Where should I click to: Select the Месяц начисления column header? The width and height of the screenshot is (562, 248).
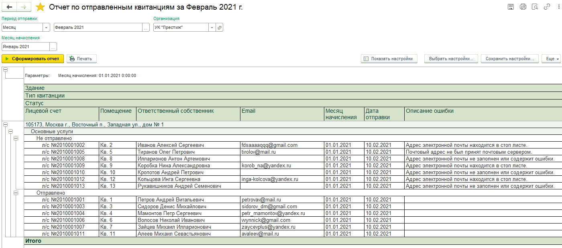pos(344,114)
